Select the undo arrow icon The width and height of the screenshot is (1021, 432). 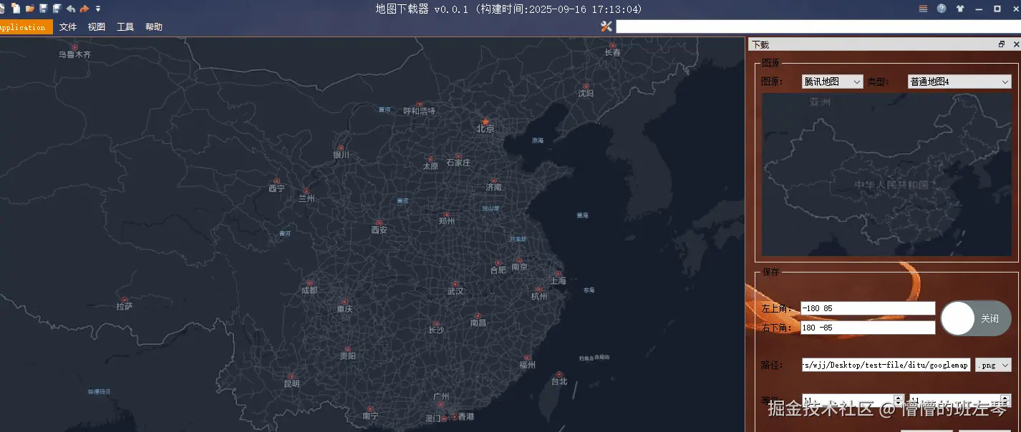point(70,8)
